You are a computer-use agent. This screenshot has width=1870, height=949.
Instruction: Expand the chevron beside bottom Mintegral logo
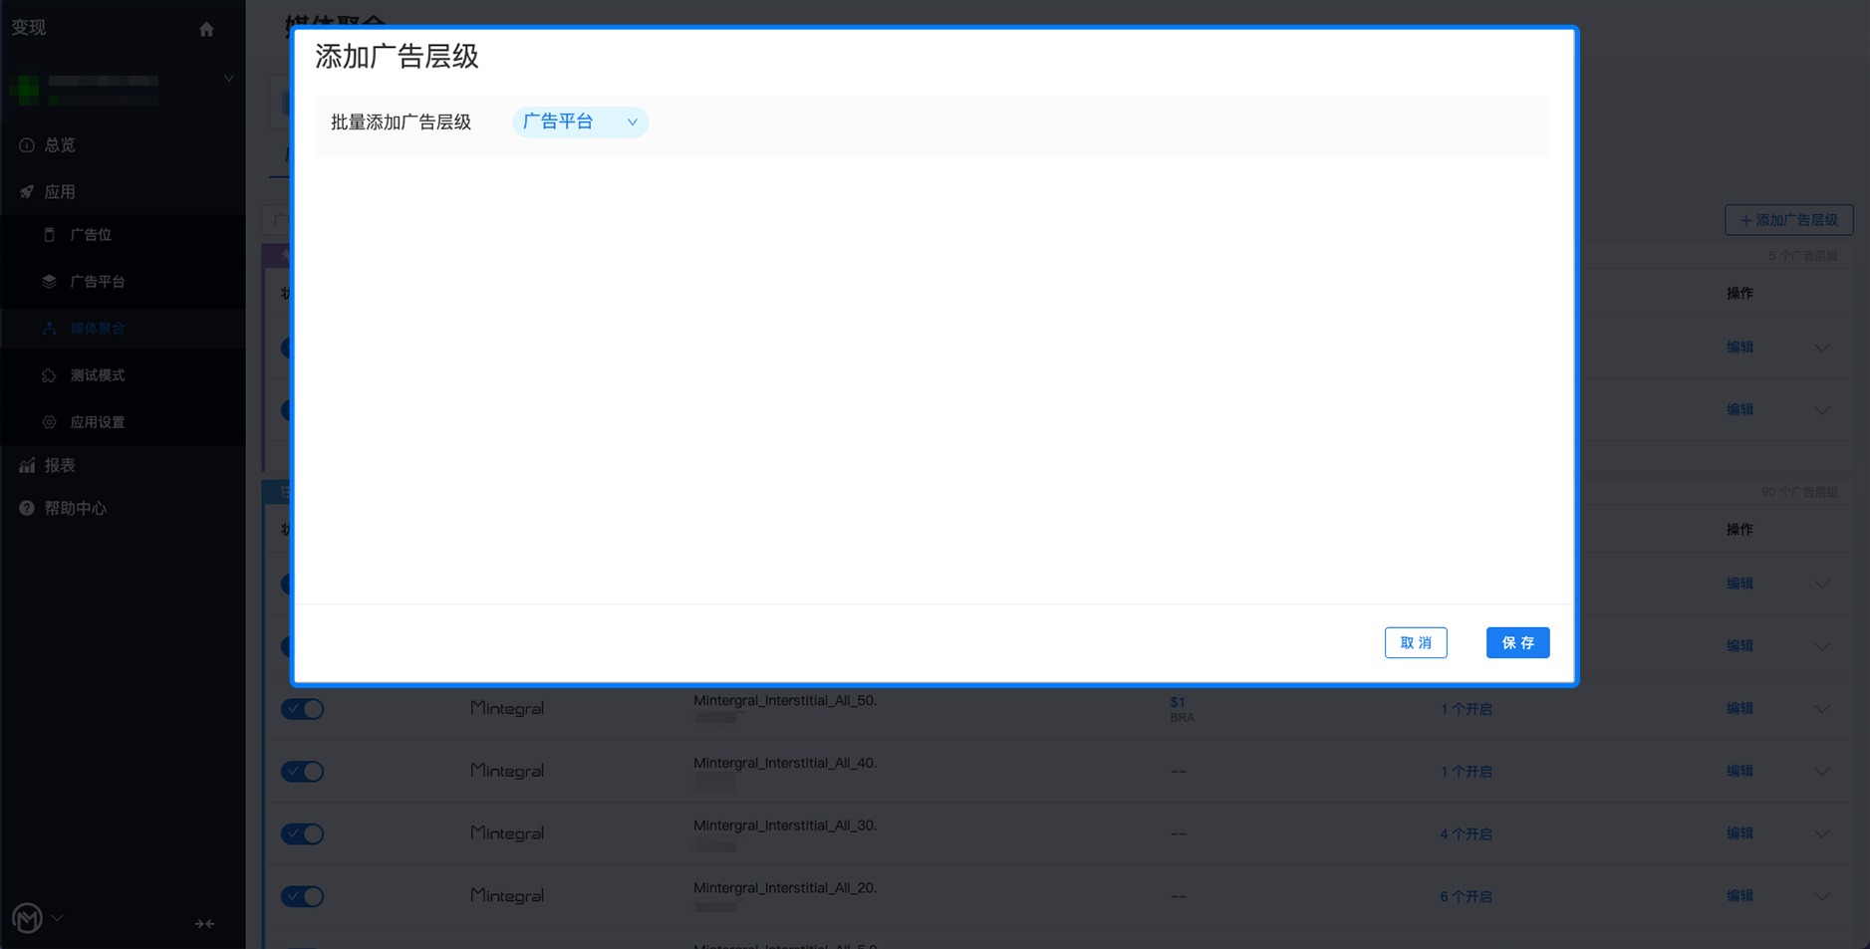(x=57, y=918)
